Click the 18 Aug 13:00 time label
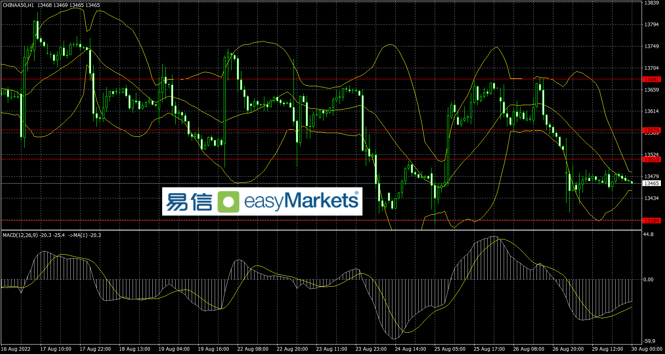Screen dimensions: 665x354 tap(135, 349)
